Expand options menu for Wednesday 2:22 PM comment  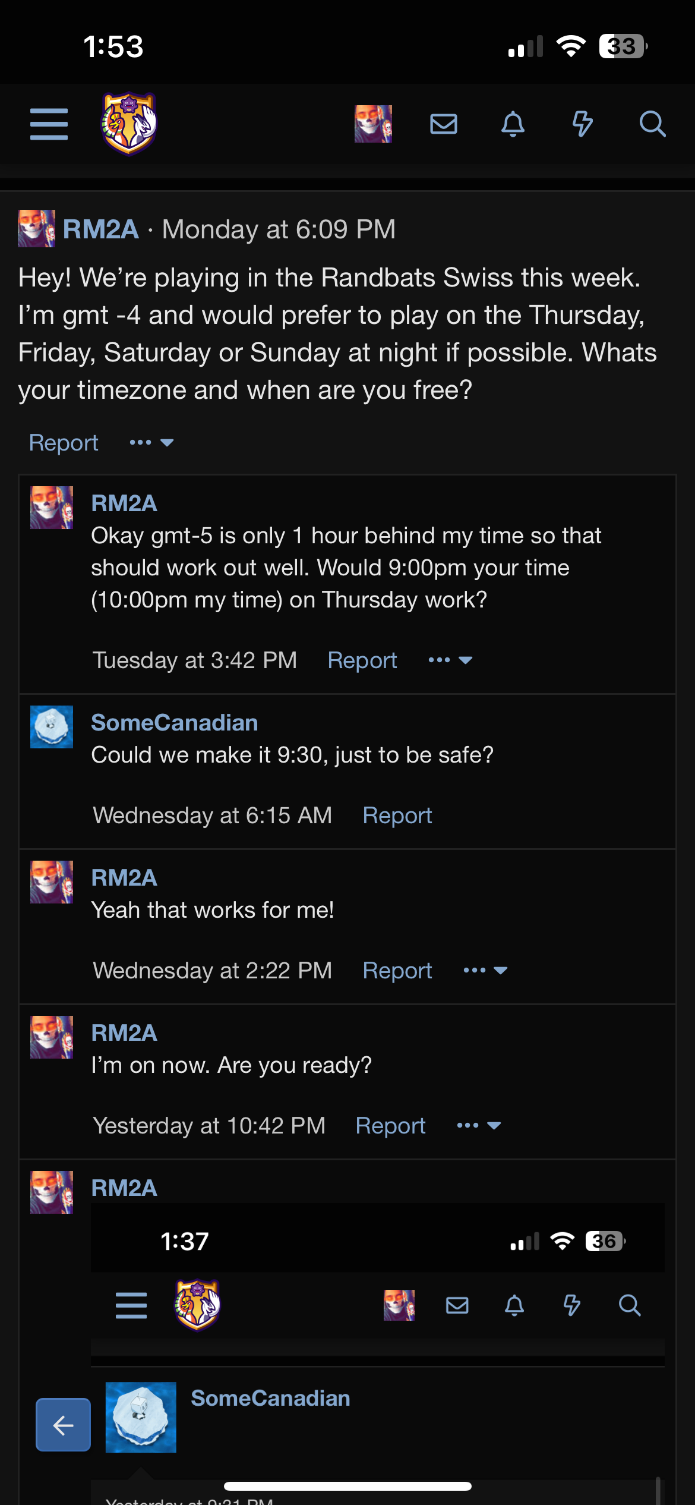485,970
